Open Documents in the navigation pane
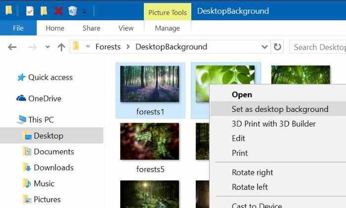Viewport: 346px width, 208px height. pos(54,152)
